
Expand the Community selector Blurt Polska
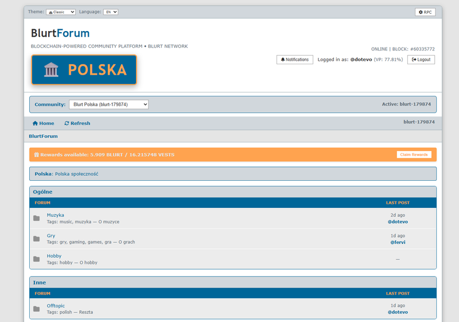click(108, 104)
